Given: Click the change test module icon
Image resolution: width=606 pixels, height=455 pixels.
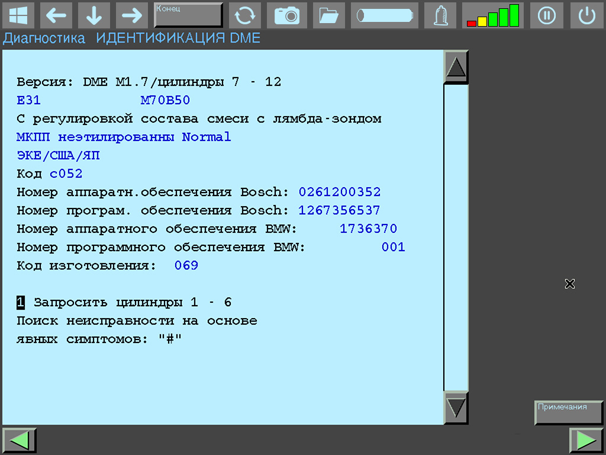Looking at the screenshot, I should [245, 15].
